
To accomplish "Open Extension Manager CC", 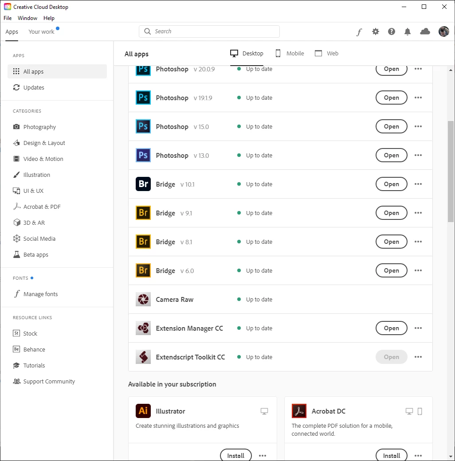I will pos(392,328).
